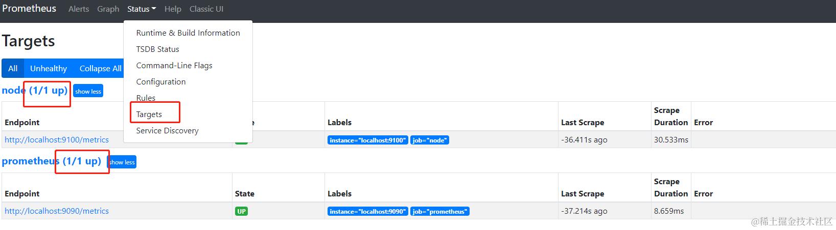Click the Error column header in node table
The width and height of the screenshot is (836, 230).
[x=703, y=123]
